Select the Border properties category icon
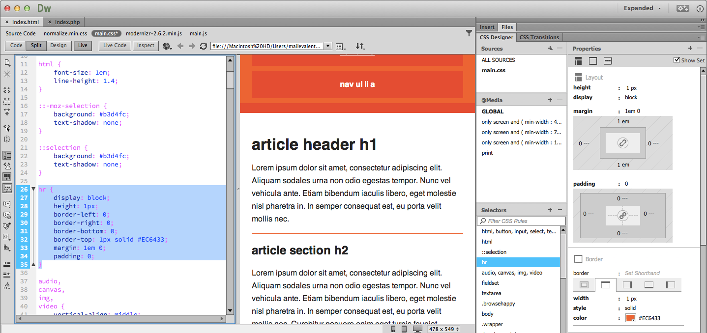The image size is (707, 333). click(593, 60)
